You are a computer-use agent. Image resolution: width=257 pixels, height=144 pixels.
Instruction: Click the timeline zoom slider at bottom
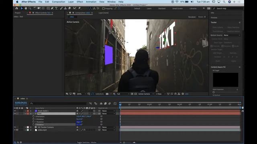coord(124,142)
